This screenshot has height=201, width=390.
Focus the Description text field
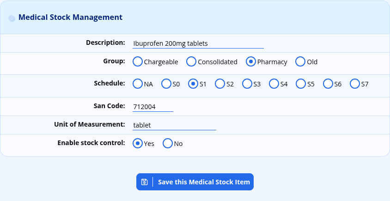198,43
